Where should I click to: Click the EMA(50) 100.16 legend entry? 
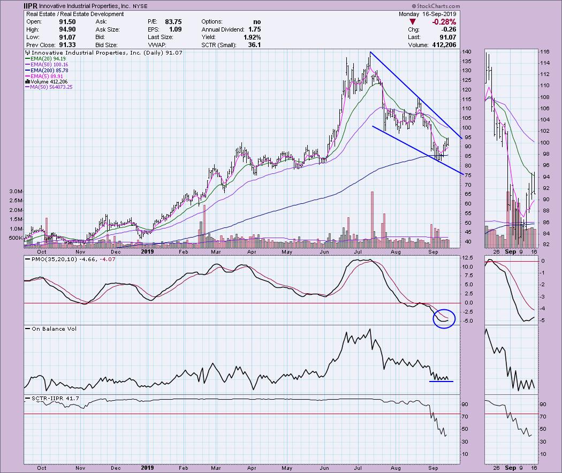47,65
